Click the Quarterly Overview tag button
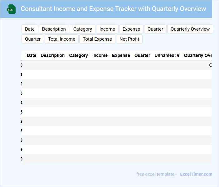The image size is (219, 187). (x=190, y=29)
